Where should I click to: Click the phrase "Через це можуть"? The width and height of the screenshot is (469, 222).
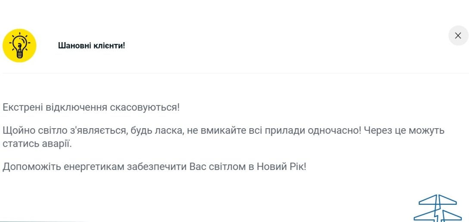404,130
